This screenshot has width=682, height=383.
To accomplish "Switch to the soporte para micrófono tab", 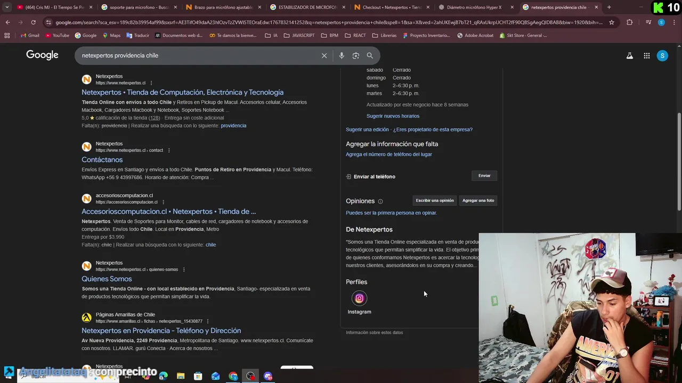I will coord(139,7).
